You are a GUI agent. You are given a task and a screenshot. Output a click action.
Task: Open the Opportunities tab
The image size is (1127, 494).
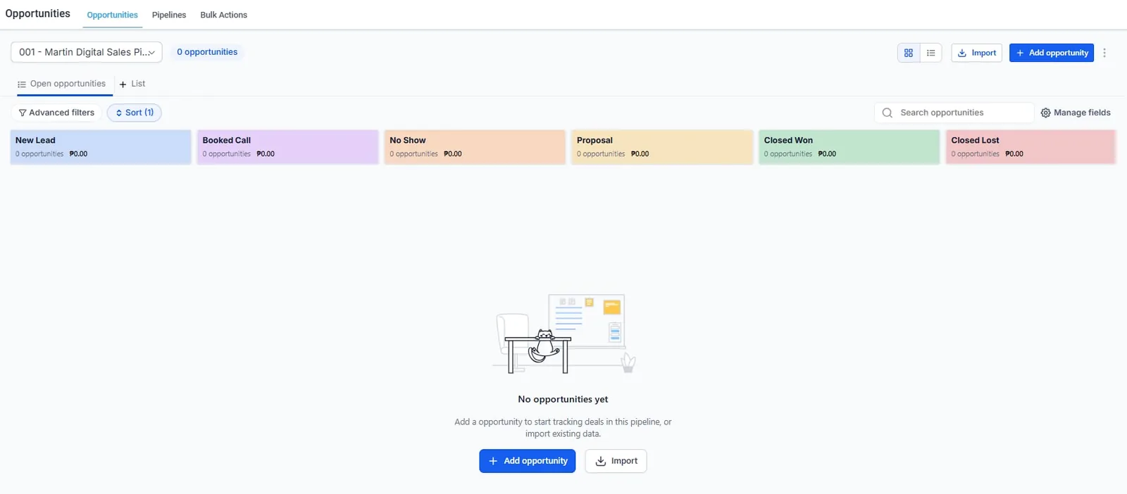[113, 15]
